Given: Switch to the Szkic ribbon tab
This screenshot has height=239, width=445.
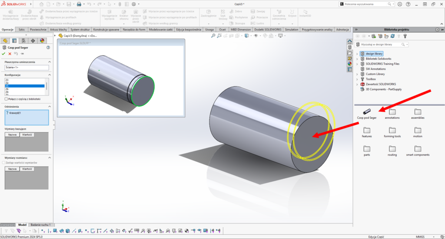Looking at the screenshot, I should click(x=22, y=29).
